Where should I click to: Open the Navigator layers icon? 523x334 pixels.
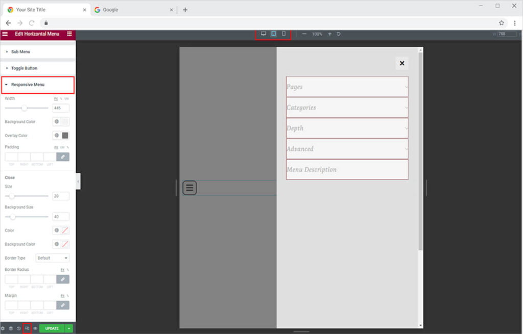[x=11, y=328]
